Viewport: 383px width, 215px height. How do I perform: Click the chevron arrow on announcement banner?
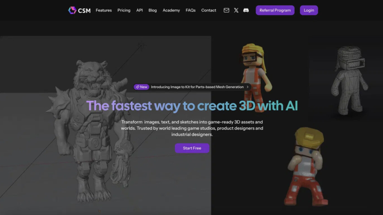coord(247,87)
